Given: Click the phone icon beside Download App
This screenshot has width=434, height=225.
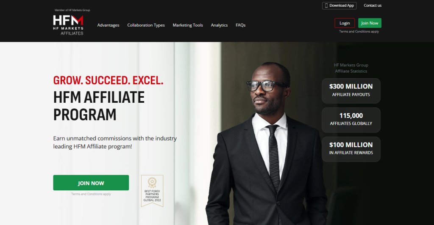Looking at the screenshot, I should coord(326,5).
